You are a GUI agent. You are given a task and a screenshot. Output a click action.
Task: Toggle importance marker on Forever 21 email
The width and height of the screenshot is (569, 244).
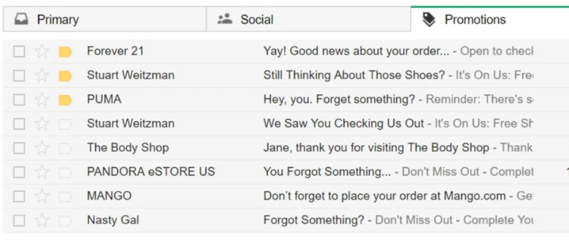[x=65, y=52]
